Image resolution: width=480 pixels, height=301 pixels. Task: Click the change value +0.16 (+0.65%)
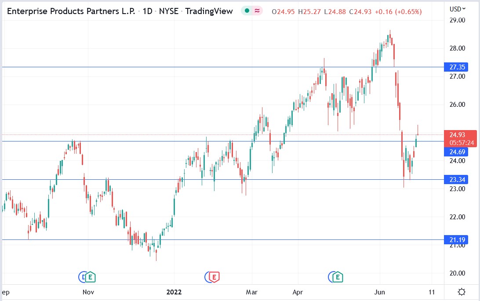tap(398, 11)
